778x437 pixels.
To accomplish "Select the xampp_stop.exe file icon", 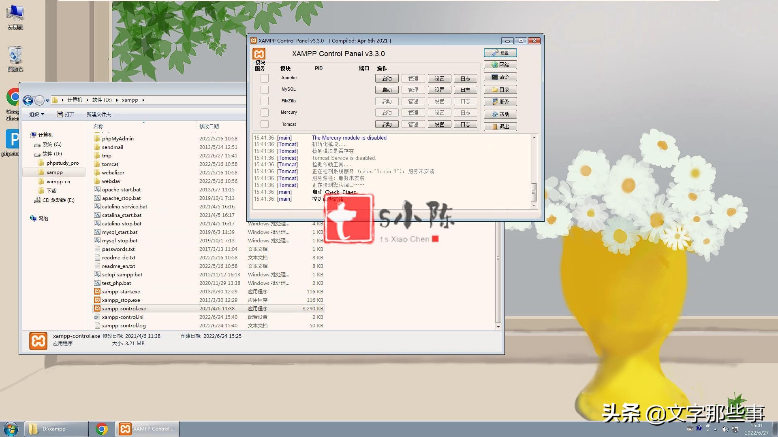I will coord(97,300).
